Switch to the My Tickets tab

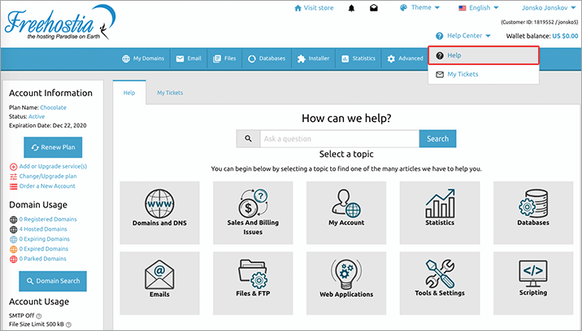point(170,94)
